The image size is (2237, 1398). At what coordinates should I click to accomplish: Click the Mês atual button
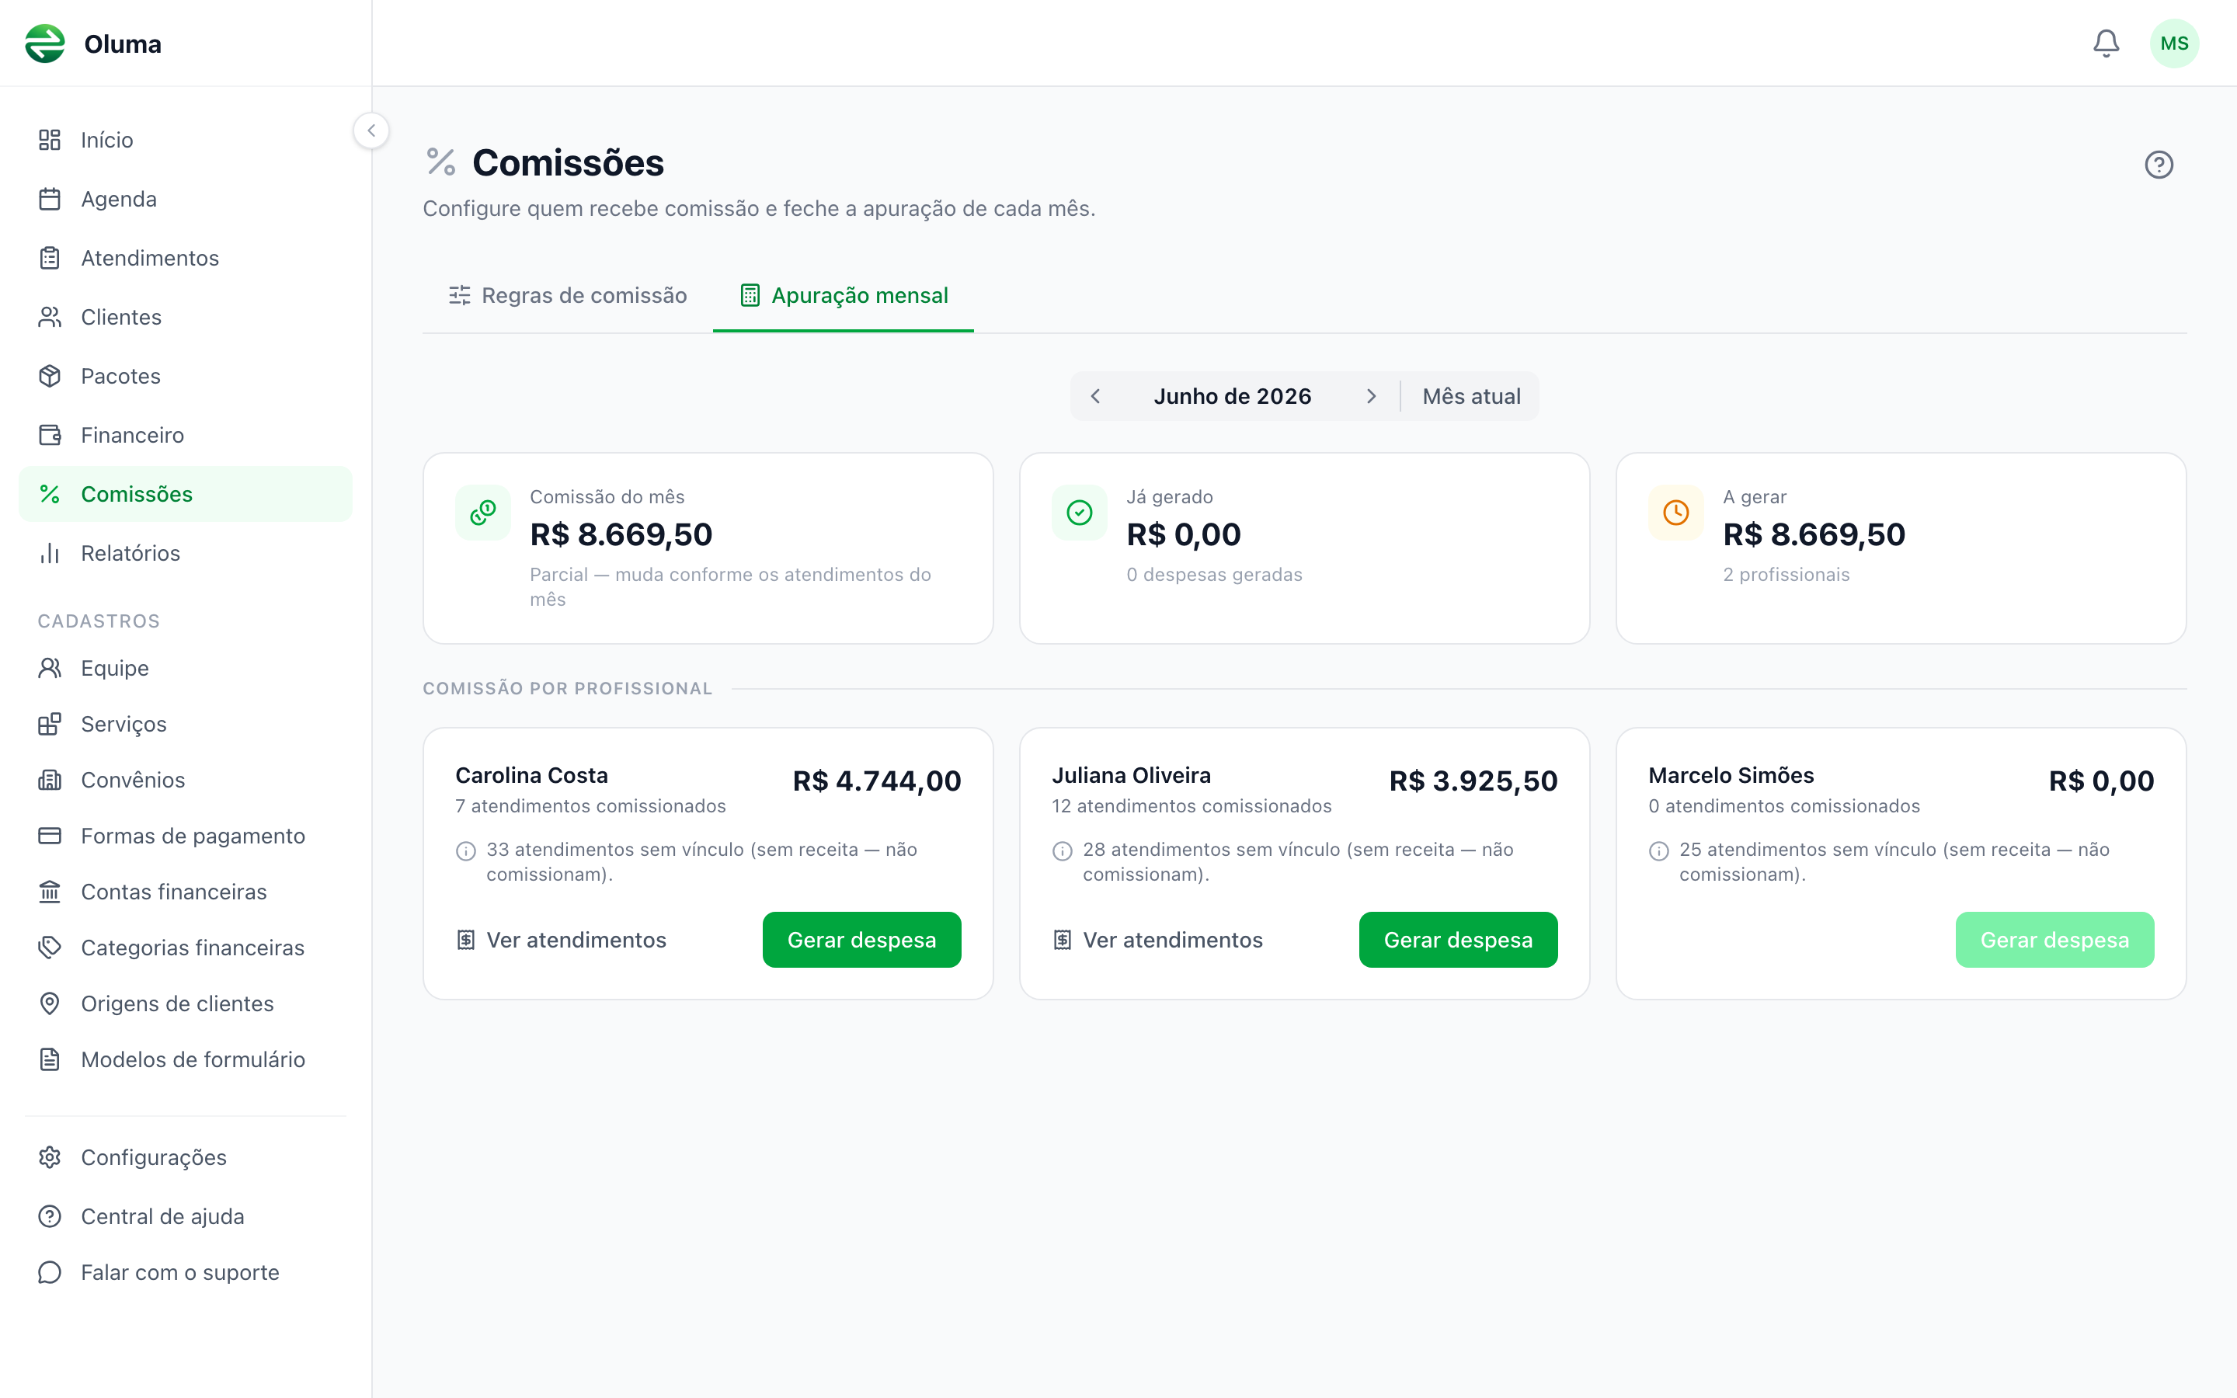click(x=1470, y=397)
